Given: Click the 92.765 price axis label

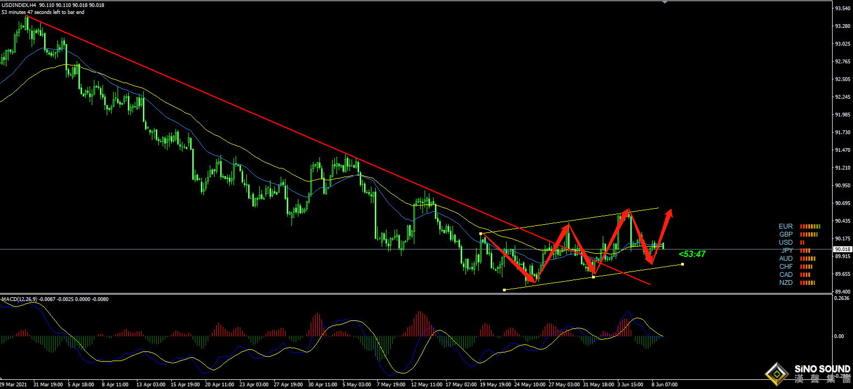Looking at the screenshot, I should [x=843, y=62].
